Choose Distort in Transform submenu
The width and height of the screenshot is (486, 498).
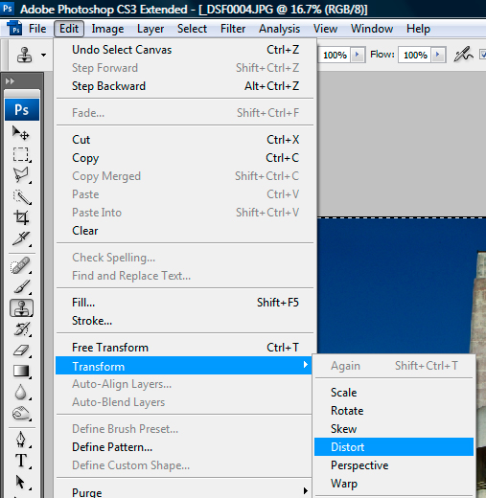[x=394, y=447]
